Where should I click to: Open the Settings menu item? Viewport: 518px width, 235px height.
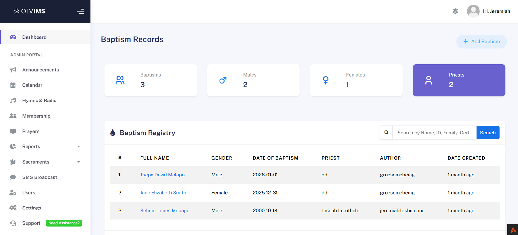(32, 208)
